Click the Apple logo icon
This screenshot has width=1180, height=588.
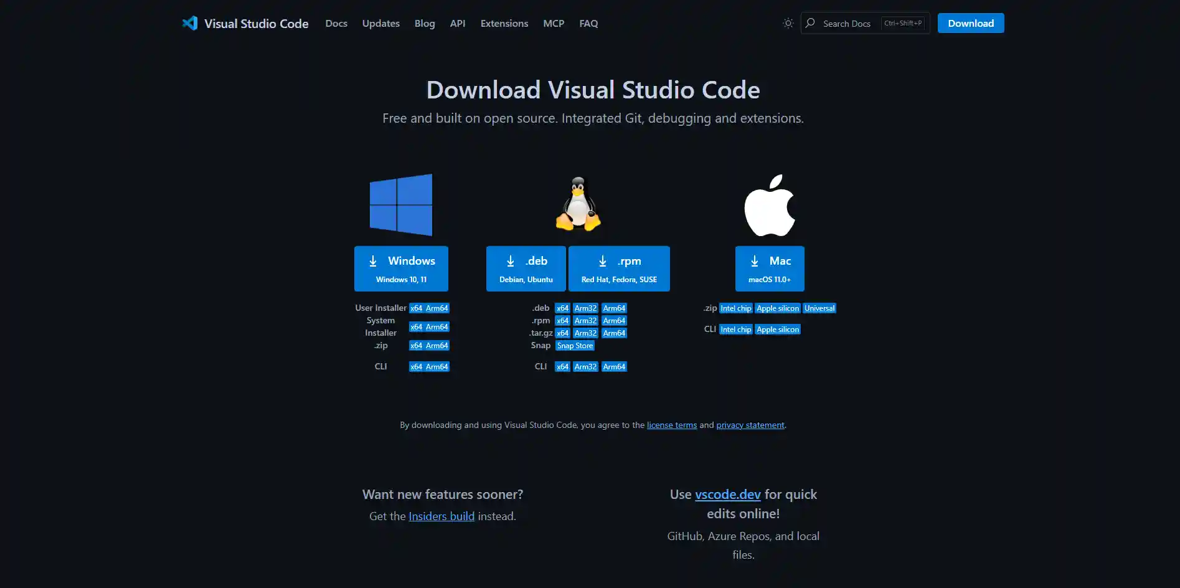tap(770, 204)
